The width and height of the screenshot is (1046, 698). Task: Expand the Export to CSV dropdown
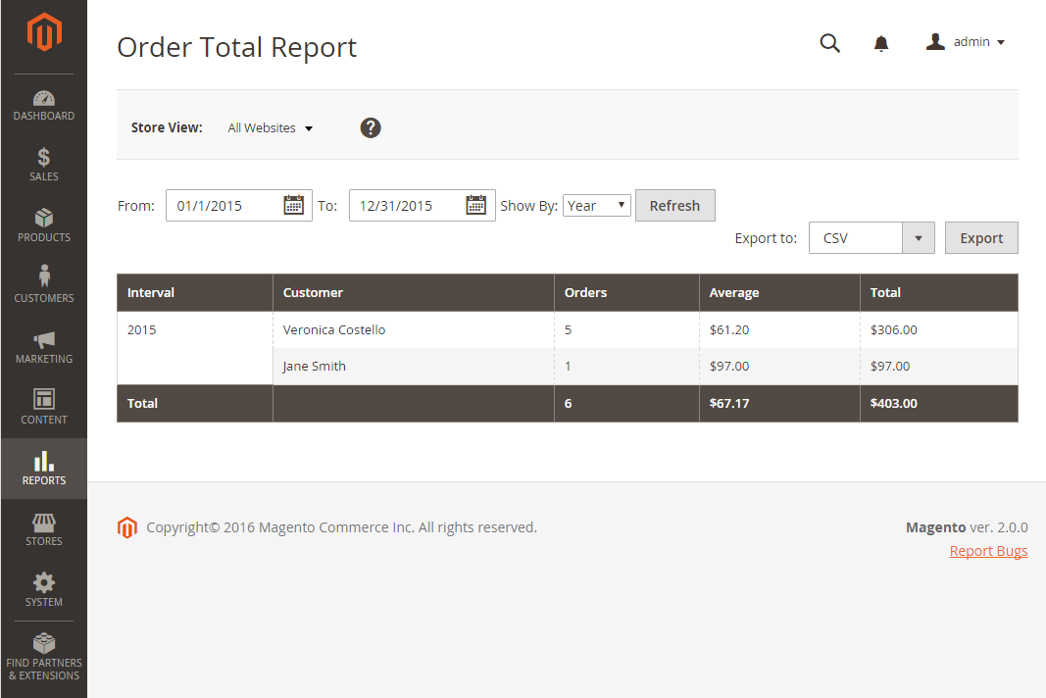[918, 238]
